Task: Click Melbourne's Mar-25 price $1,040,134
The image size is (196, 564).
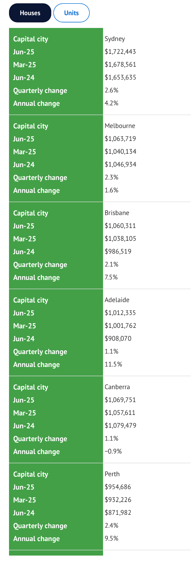Action: click(x=120, y=152)
